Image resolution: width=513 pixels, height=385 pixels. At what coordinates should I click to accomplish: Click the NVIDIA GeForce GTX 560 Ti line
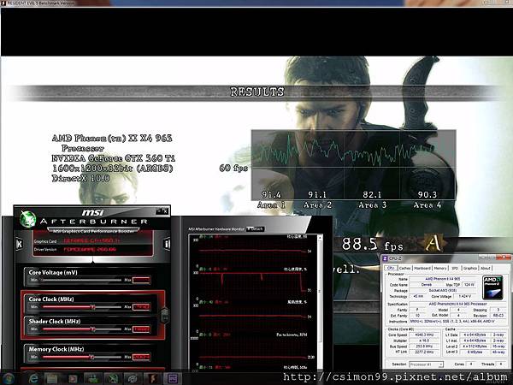113,158
